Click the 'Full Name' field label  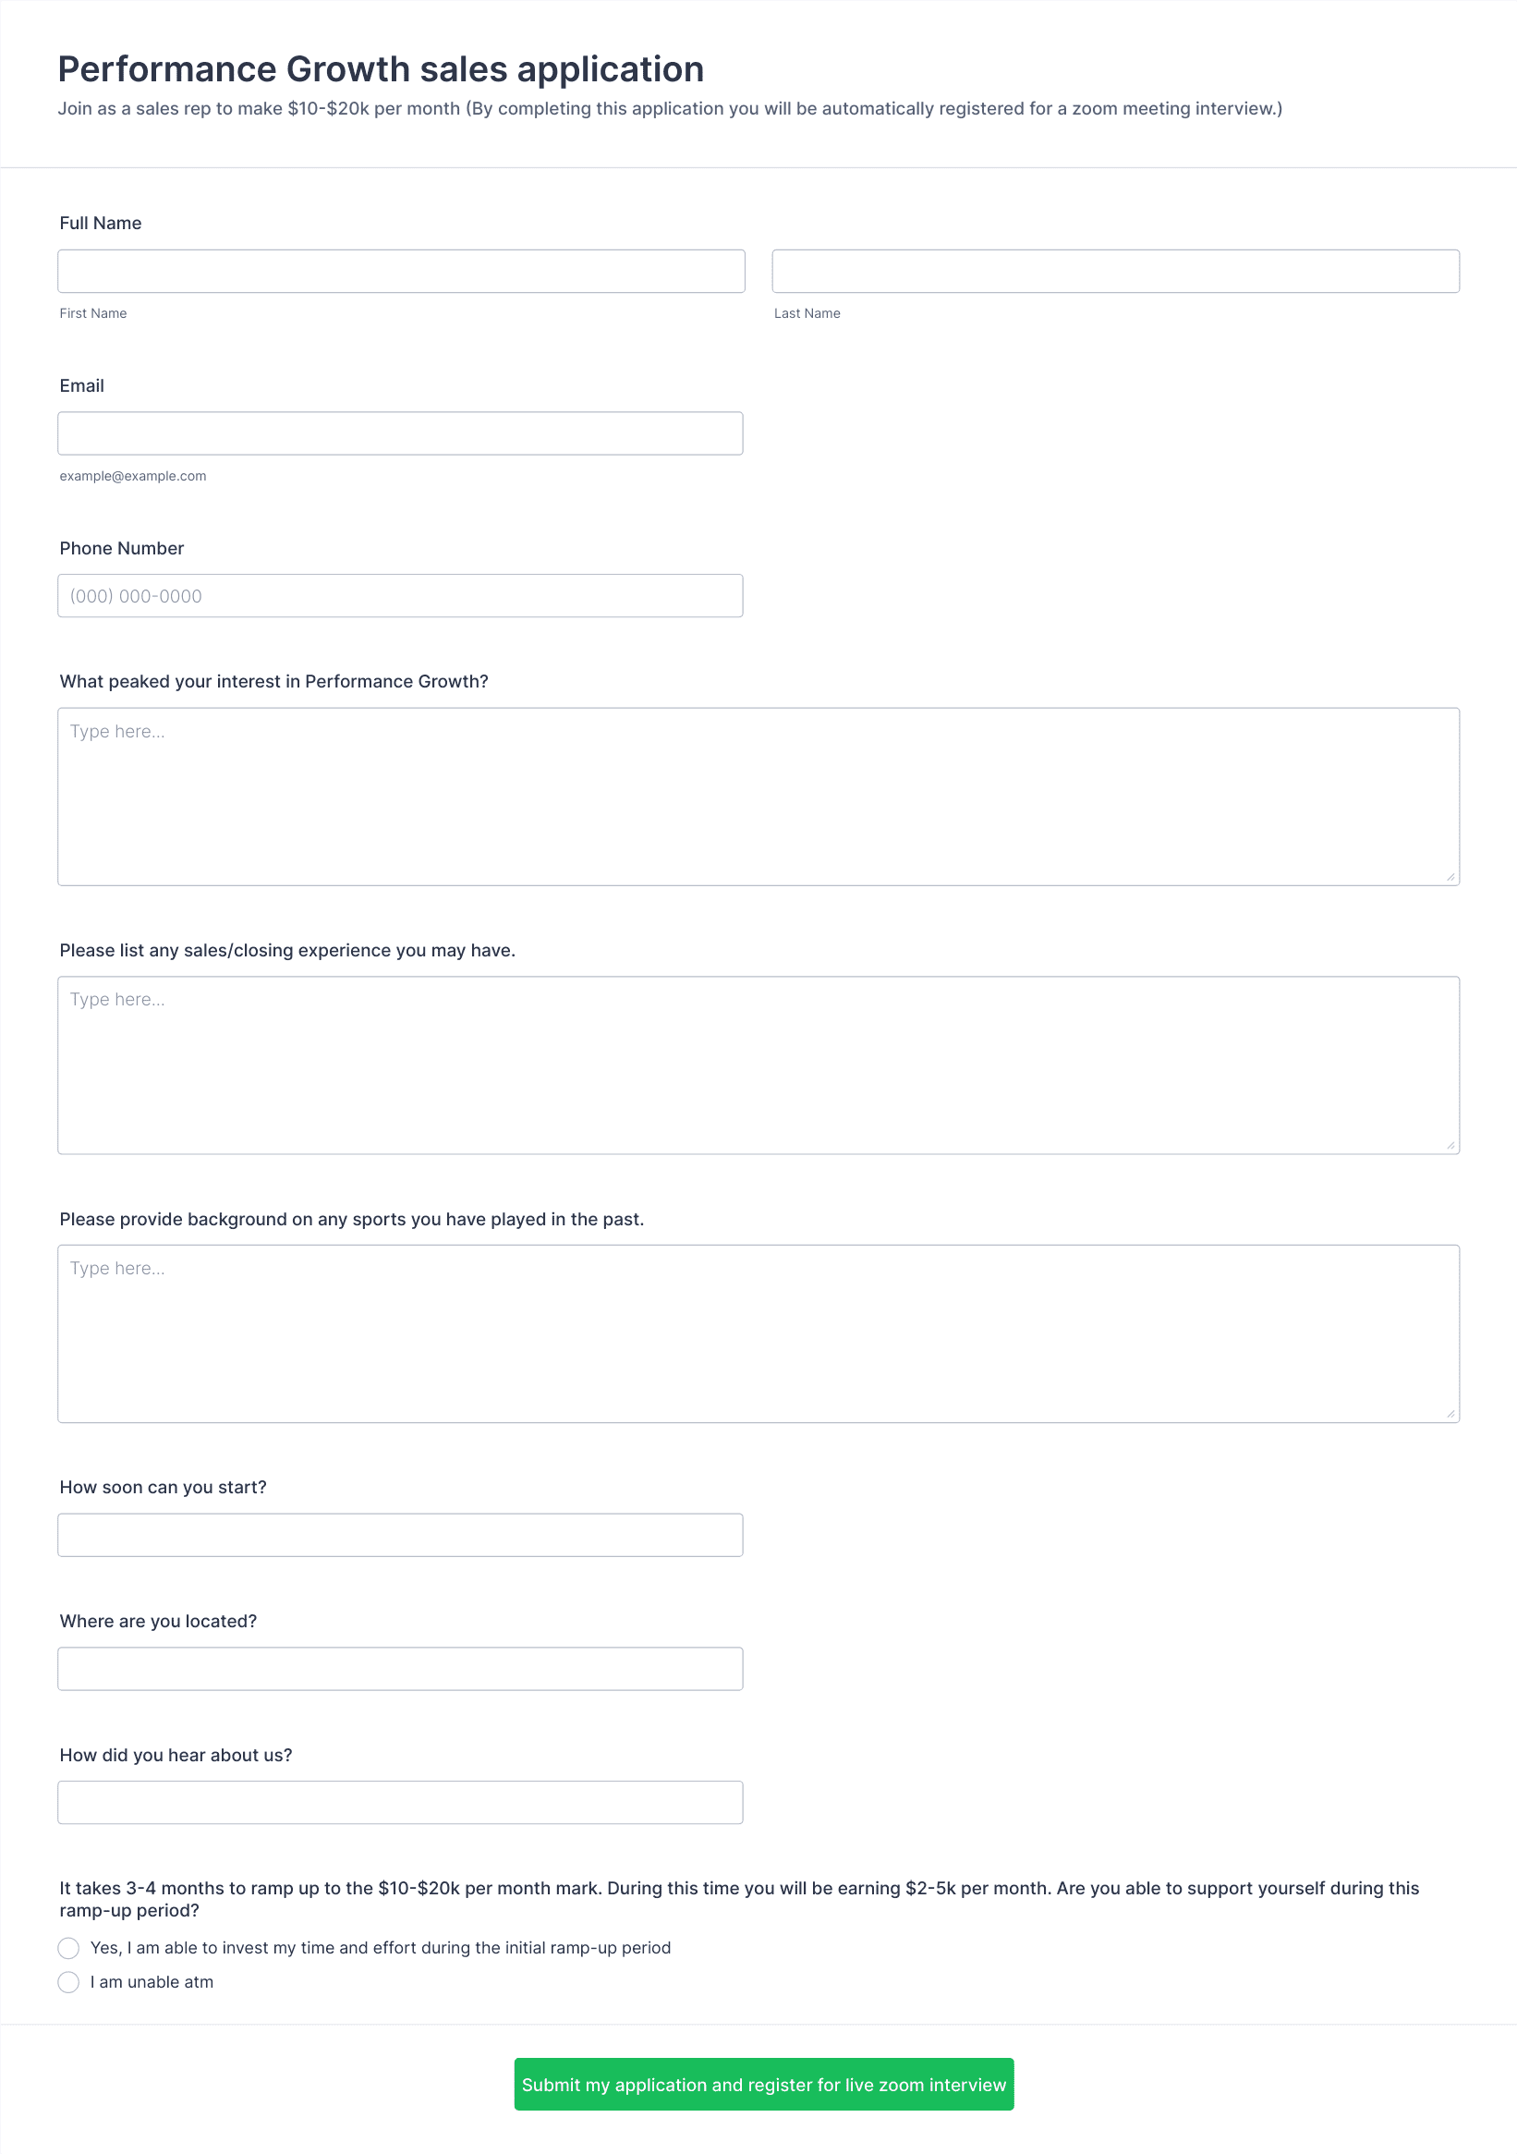101,224
